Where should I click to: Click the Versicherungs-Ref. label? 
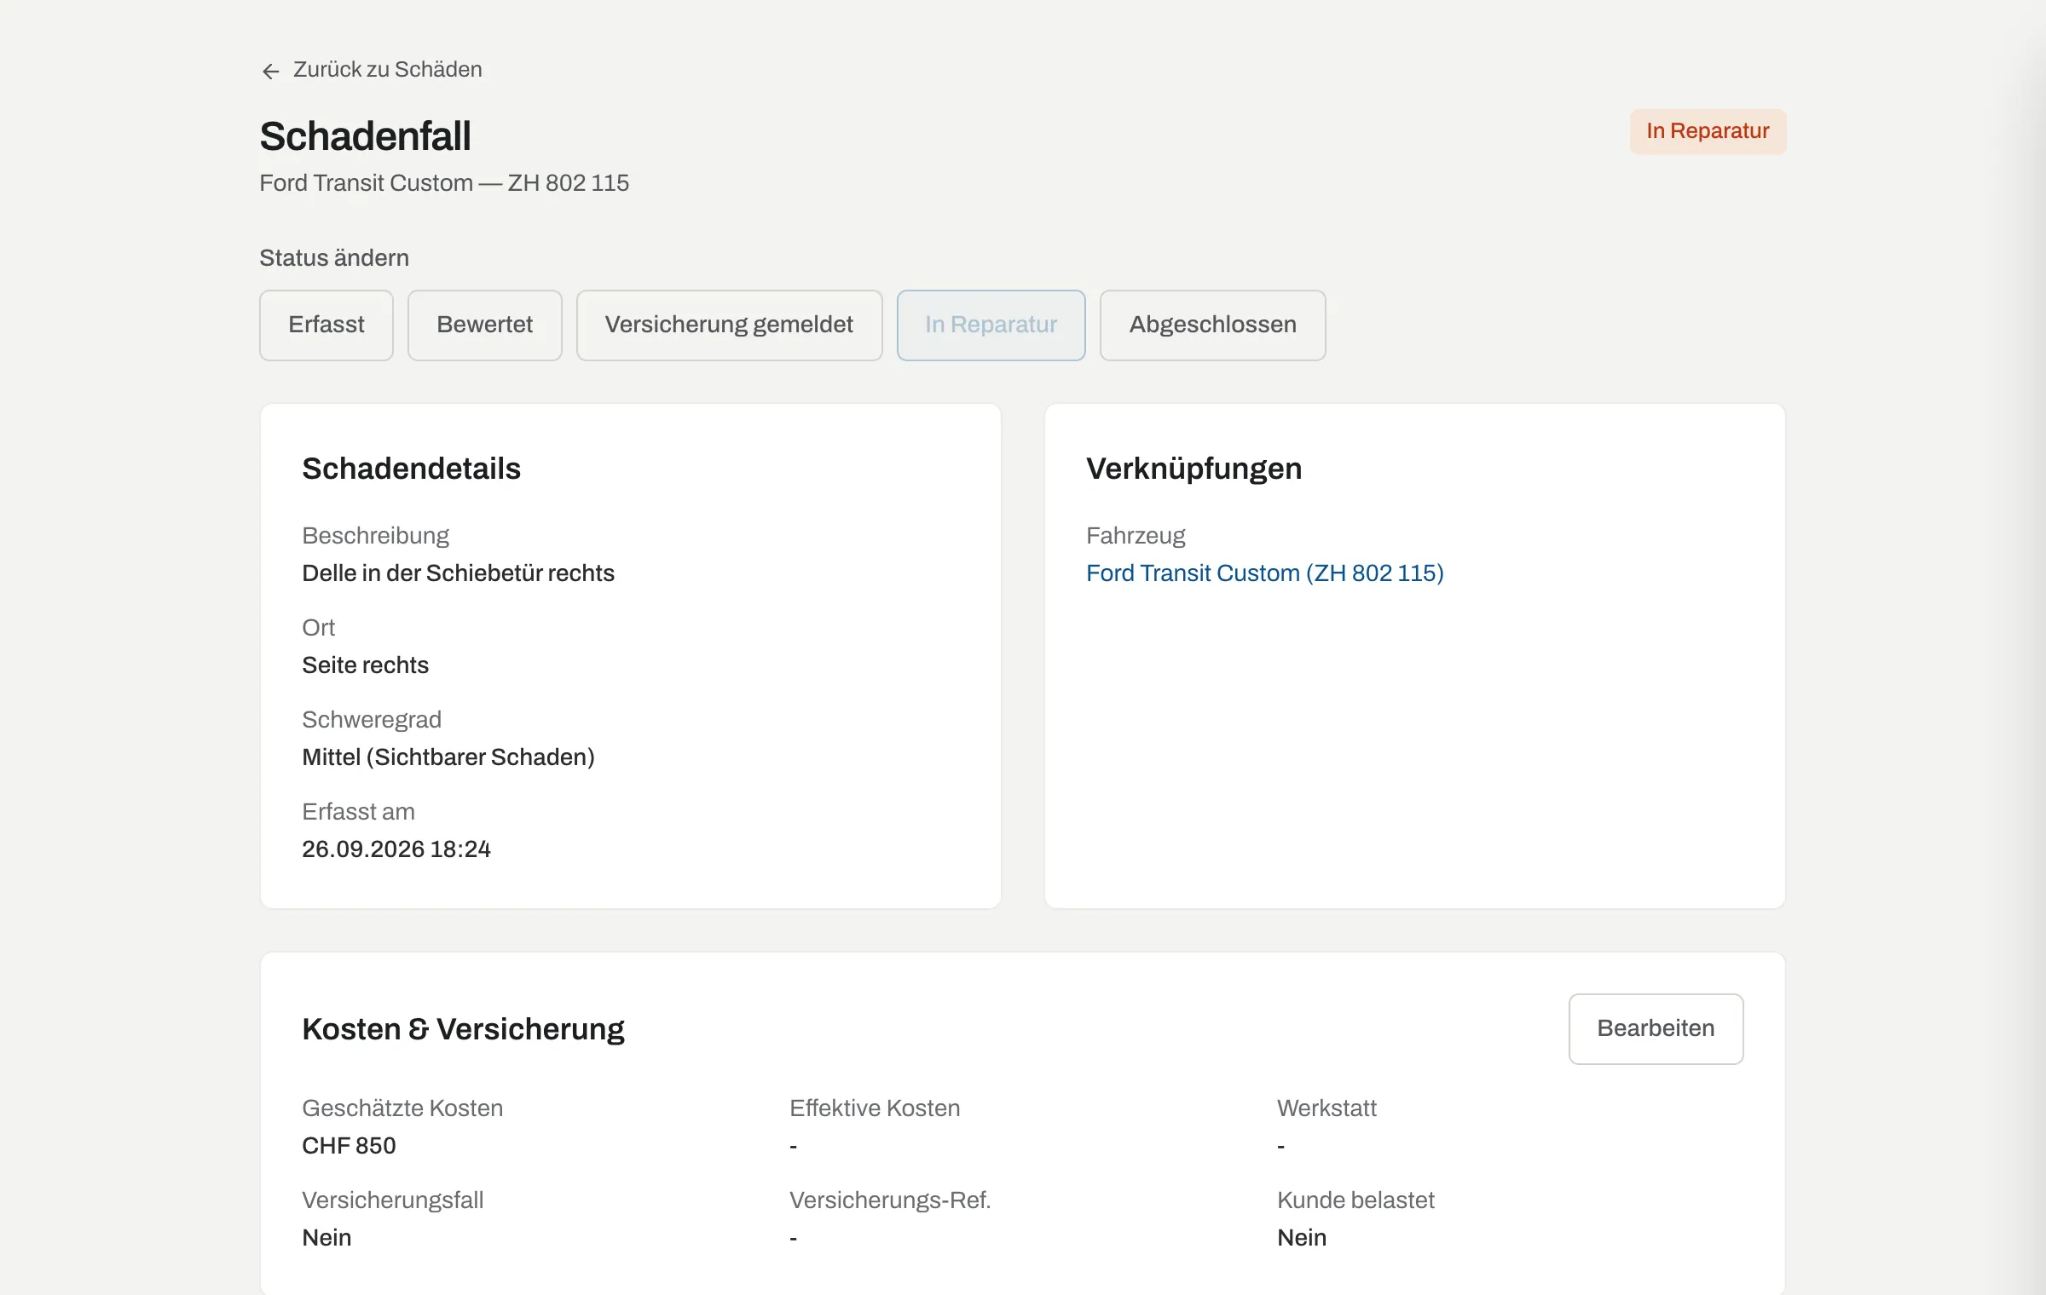coord(890,1200)
